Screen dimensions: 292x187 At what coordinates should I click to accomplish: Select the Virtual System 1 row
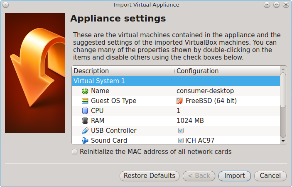pyautogui.click(x=176, y=81)
